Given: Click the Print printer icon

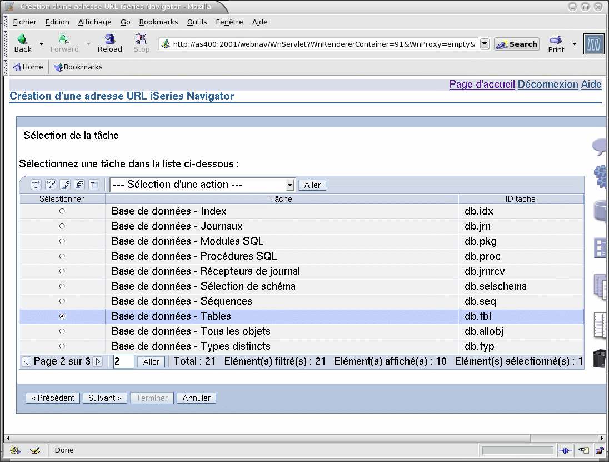Looking at the screenshot, I should 556,39.
